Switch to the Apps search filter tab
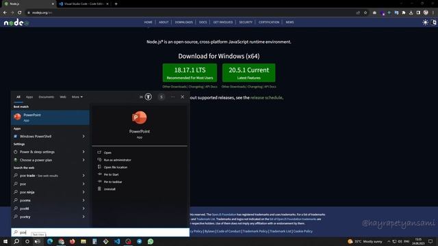Screen dimensions: 438x246 click(x=29, y=97)
